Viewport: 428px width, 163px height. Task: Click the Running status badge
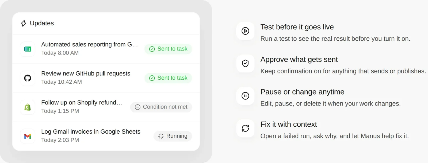(x=173, y=136)
